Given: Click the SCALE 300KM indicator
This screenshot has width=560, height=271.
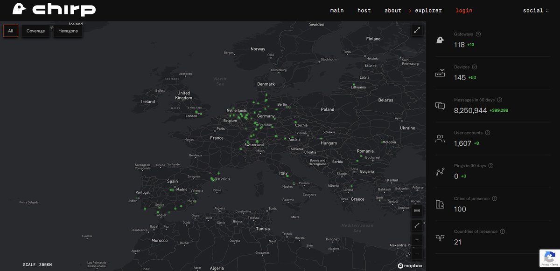Looking at the screenshot, I should click(x=37, y=265).
